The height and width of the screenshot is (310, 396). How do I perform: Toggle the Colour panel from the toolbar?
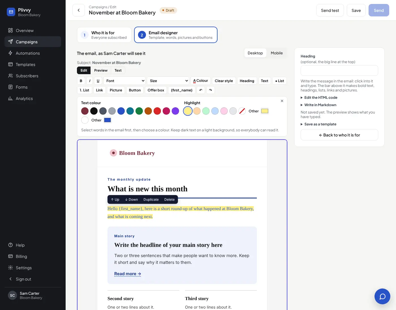[x=201, y=81]
